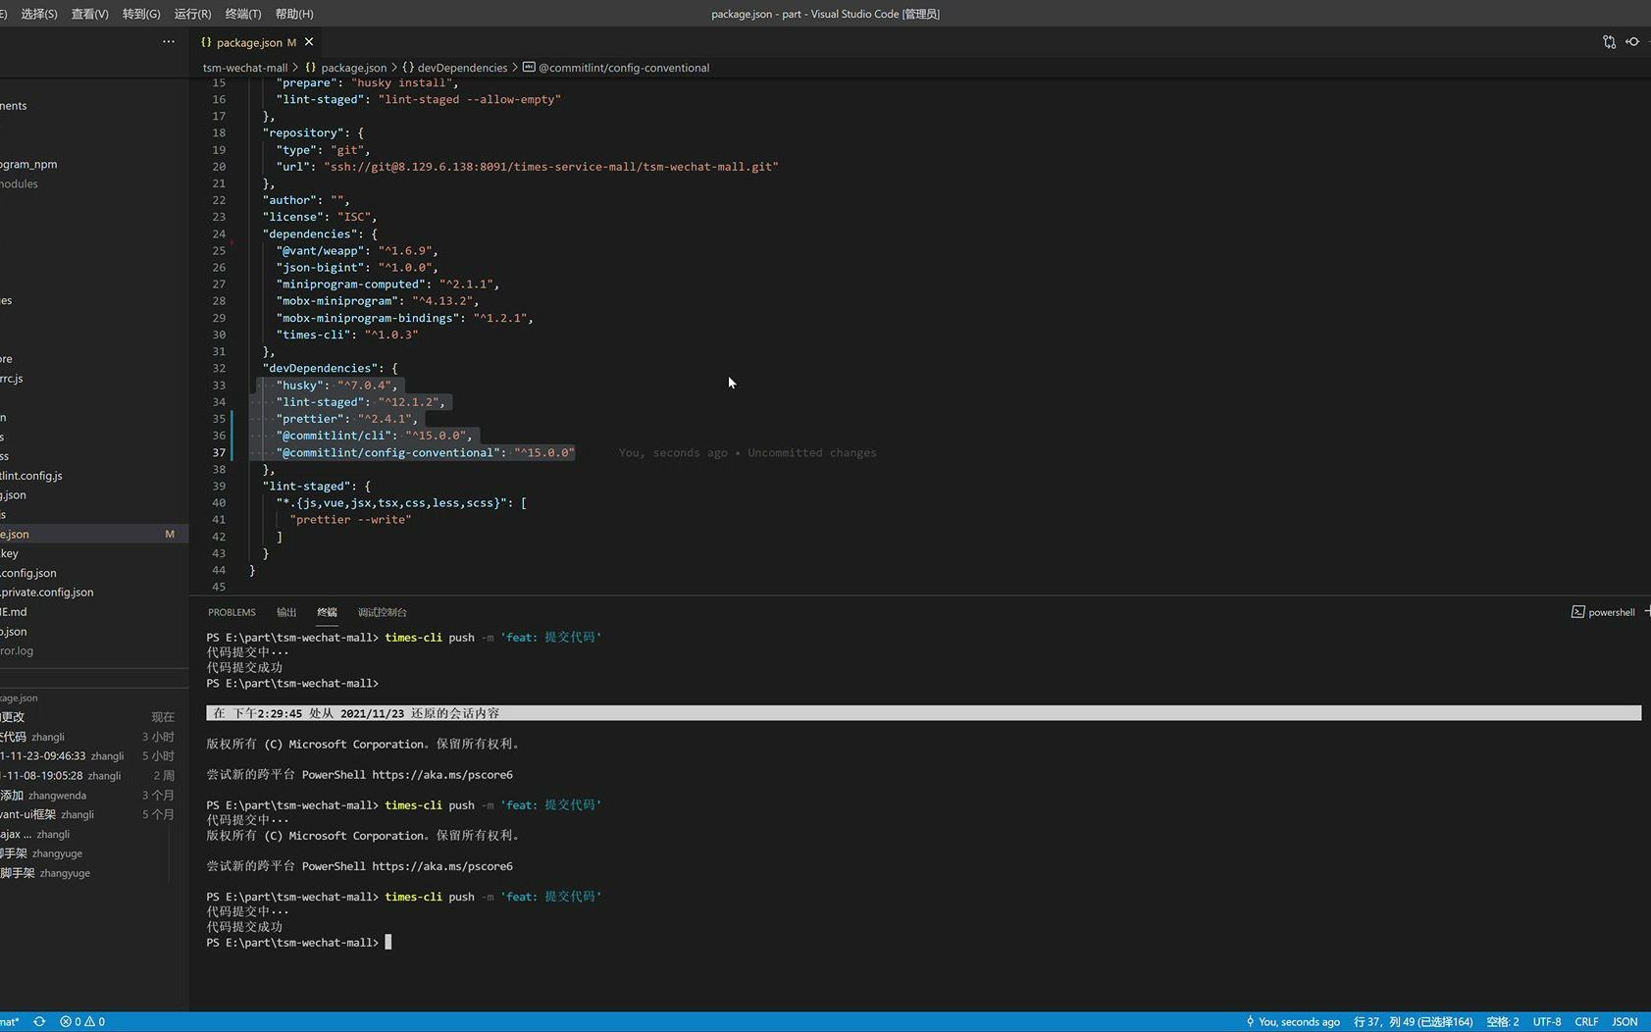Click 空格: 2 indentation setting
The image size is (1651, 1032).
1503,1021
